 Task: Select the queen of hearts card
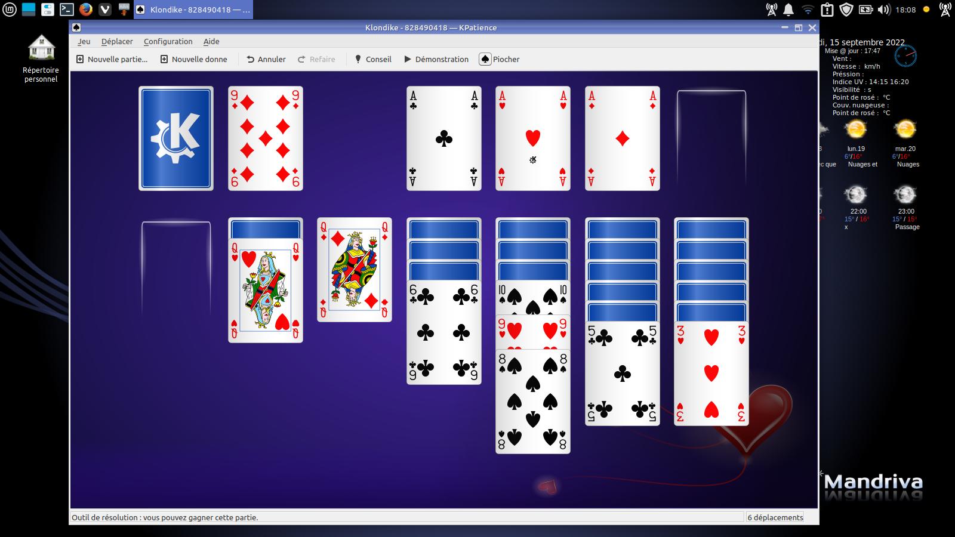(266, 291)
